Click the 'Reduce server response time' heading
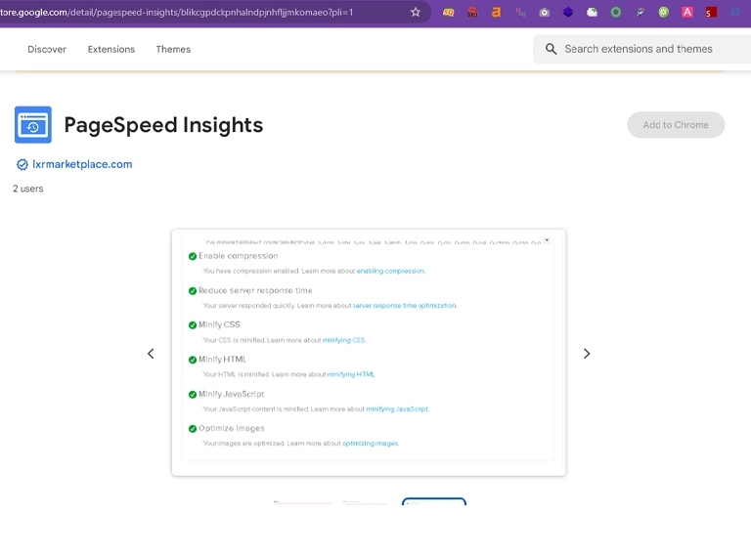 (255, 290)
